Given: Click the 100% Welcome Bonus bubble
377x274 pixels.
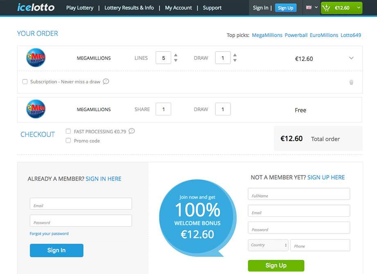Looking at the screenshot, I should tap(198, 218).
